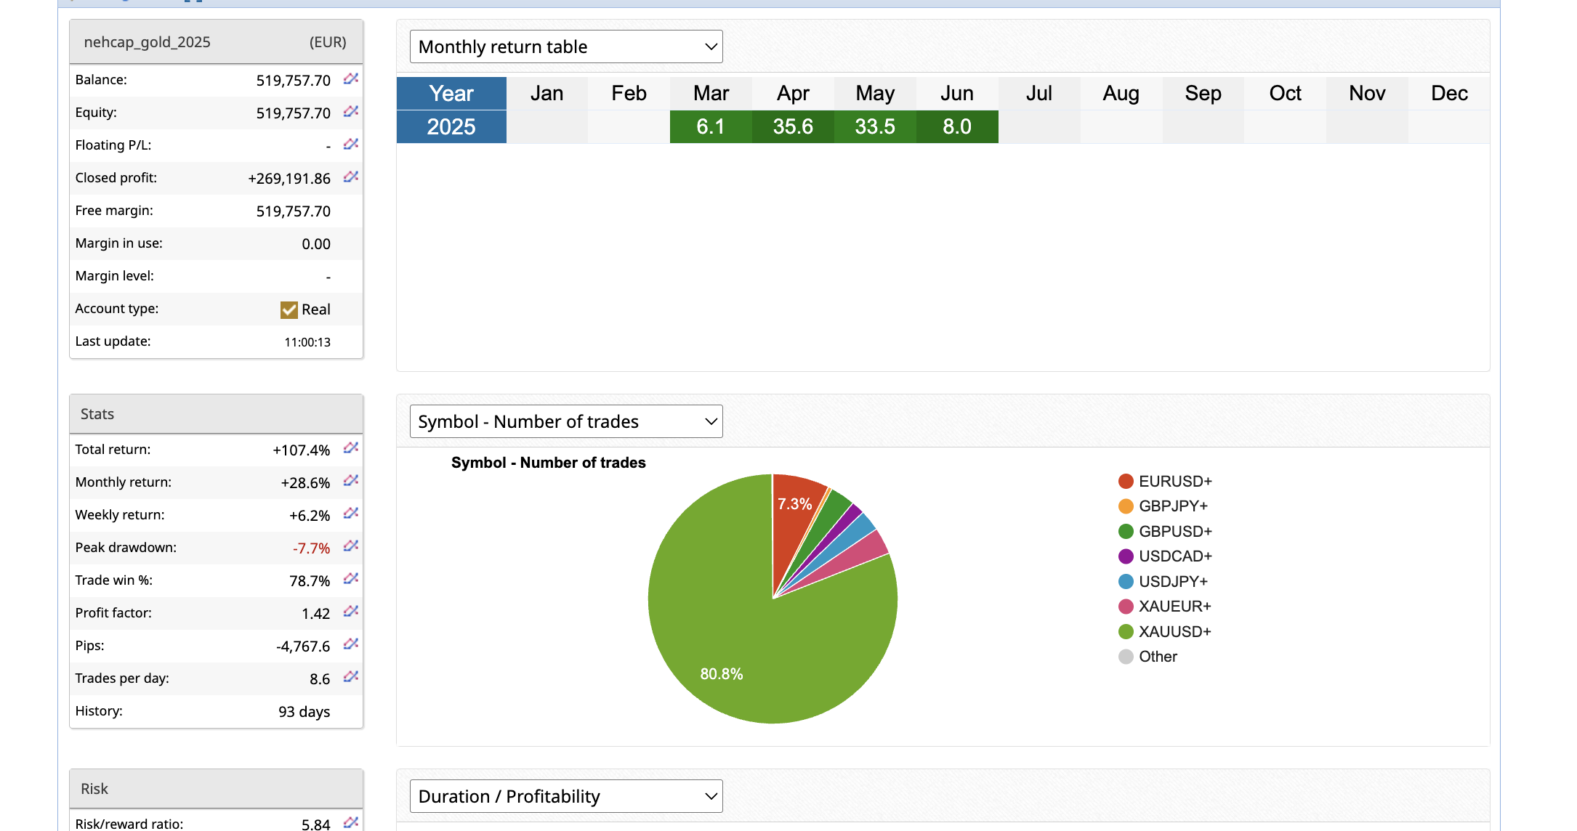Open the Monthly return table dropdown
1577x831 pixels.
(x=566, y=46)
